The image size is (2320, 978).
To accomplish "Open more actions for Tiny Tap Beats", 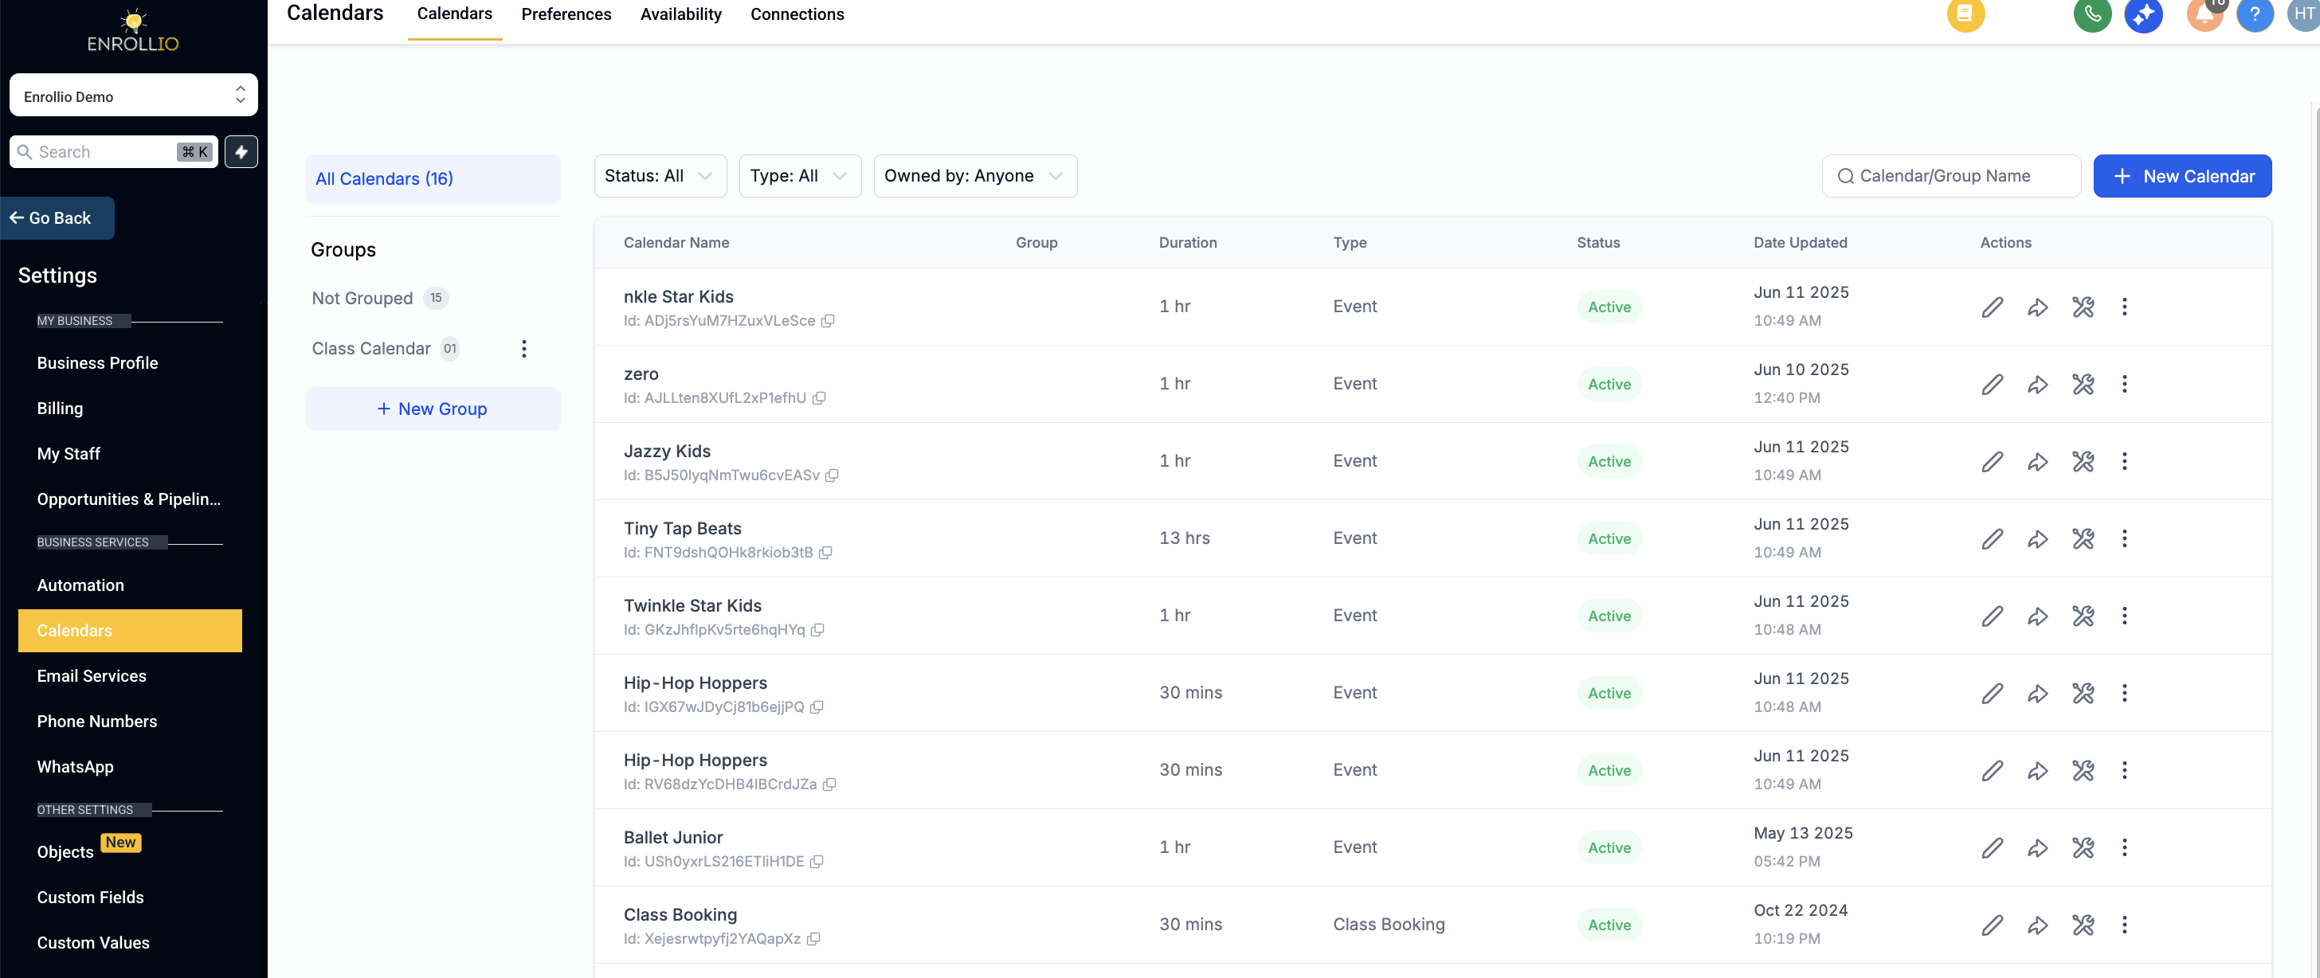I will [2125, 538].
